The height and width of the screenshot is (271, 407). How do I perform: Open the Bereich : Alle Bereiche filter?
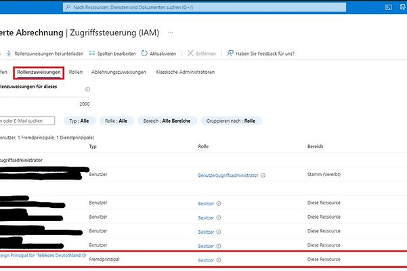[167, 121]
